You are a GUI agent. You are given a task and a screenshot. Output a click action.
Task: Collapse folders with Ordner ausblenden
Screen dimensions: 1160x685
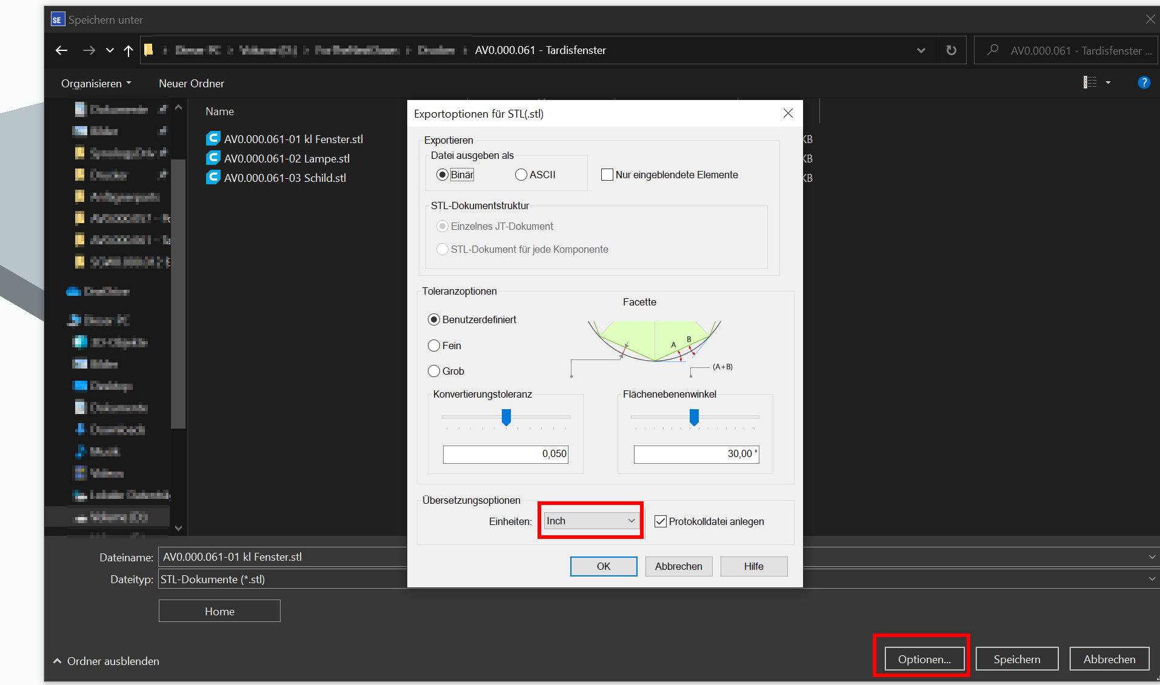[x=107, y=661]
